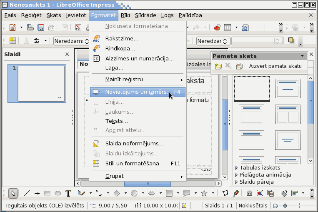The width and height of the screenshot is (318, 212).
Task: Click the line arrow style icon
Action: (37, 41)
